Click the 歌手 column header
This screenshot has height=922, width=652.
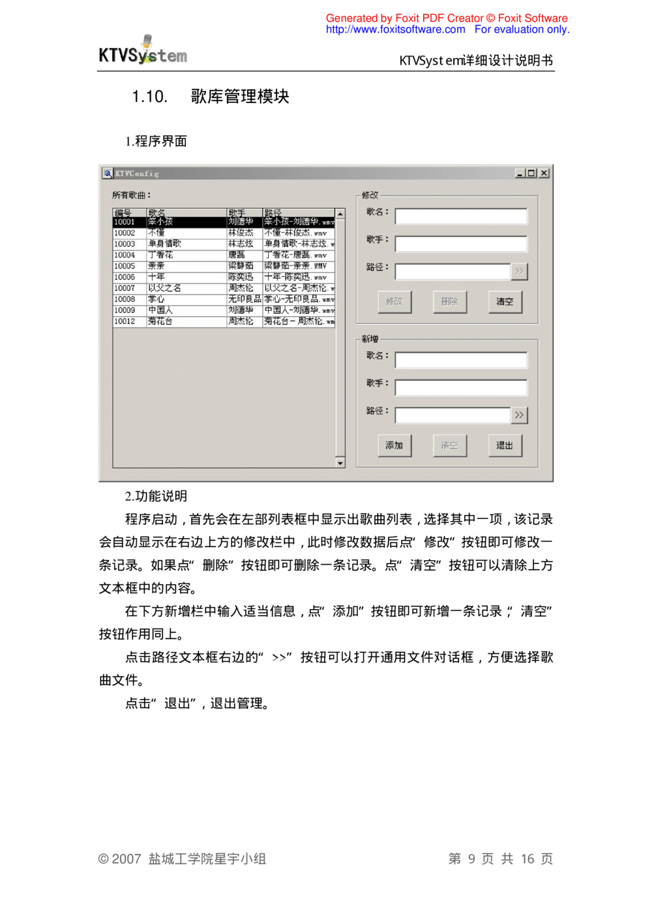pos(244,213)
